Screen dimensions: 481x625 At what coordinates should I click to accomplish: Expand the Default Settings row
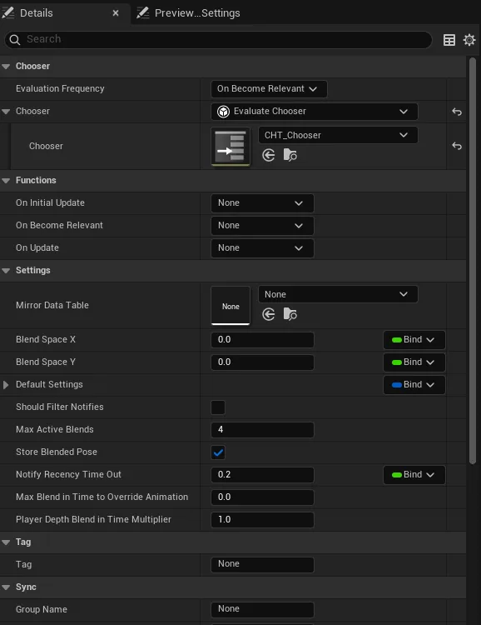coord(6,385)
